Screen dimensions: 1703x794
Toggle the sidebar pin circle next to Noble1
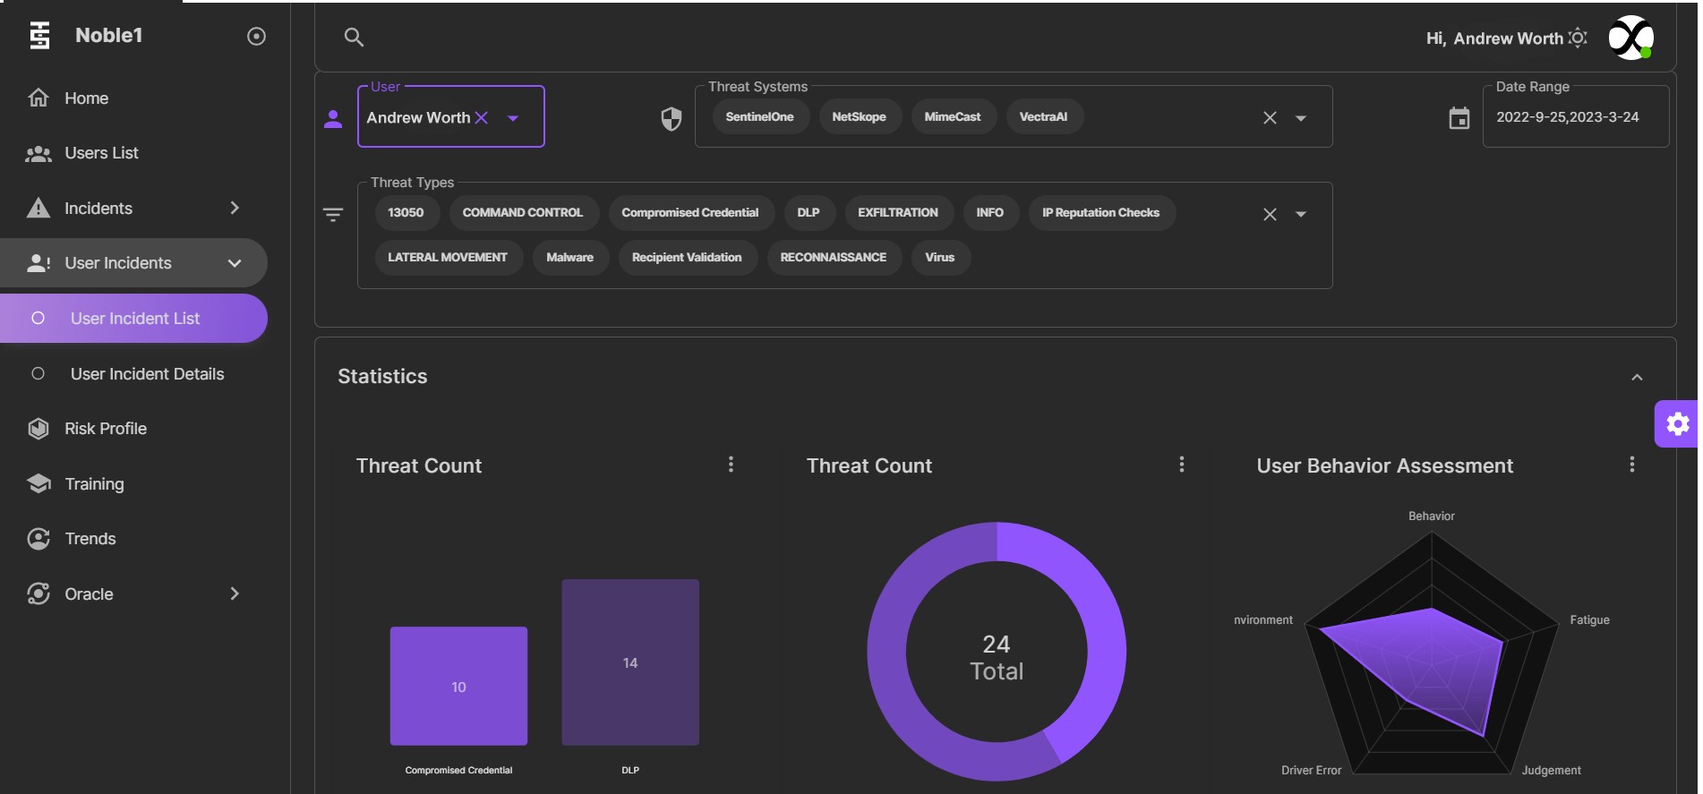[256, 36]
